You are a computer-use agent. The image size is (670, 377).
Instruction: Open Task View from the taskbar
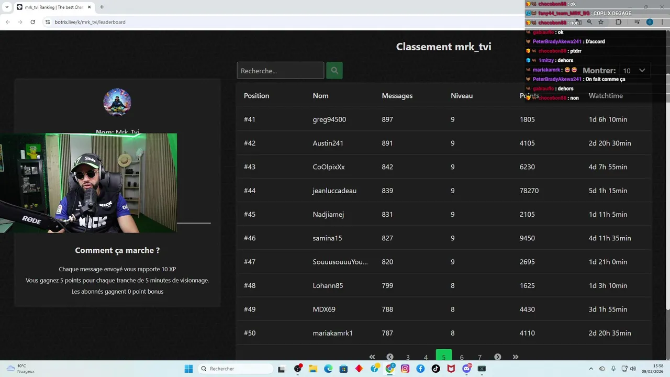point(281,369)
